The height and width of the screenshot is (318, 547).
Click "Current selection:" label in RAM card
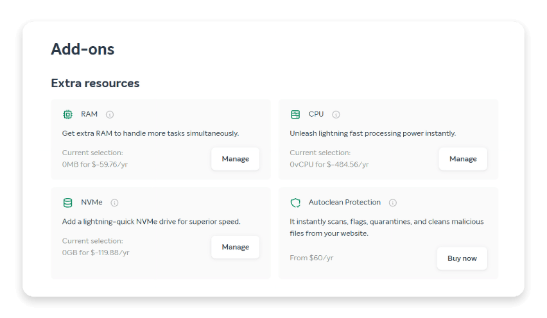pyautogui.click(x=92, y=153)
